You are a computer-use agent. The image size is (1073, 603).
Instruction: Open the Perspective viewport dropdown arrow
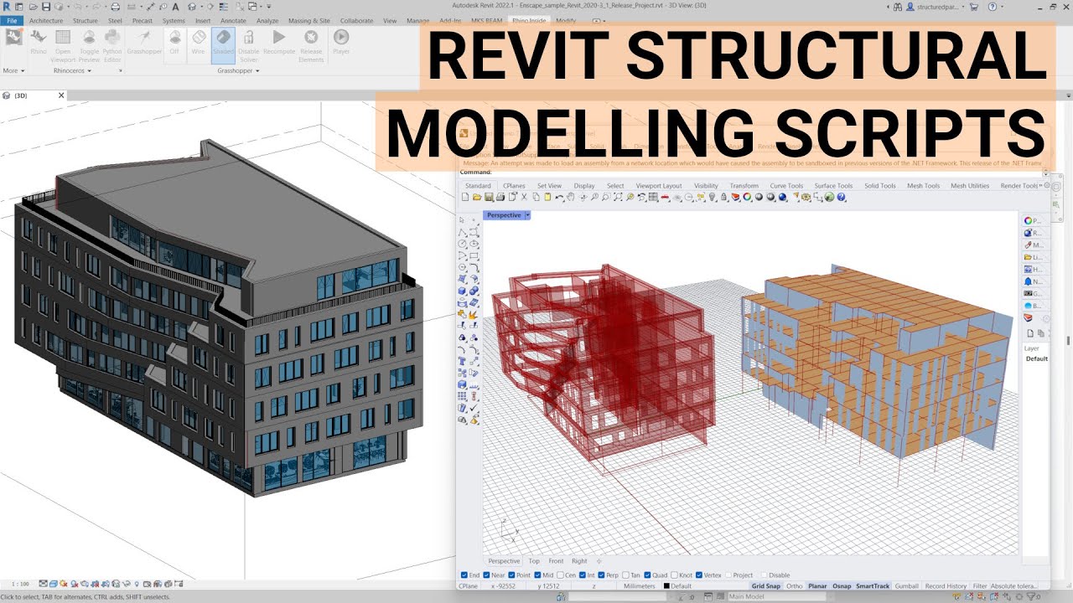(527, 215)
